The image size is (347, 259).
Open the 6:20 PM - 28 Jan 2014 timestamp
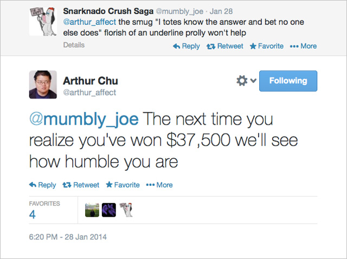68,237
